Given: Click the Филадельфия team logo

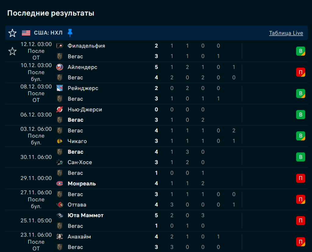Looking at the screenshot, I should (x=60, y=46).
